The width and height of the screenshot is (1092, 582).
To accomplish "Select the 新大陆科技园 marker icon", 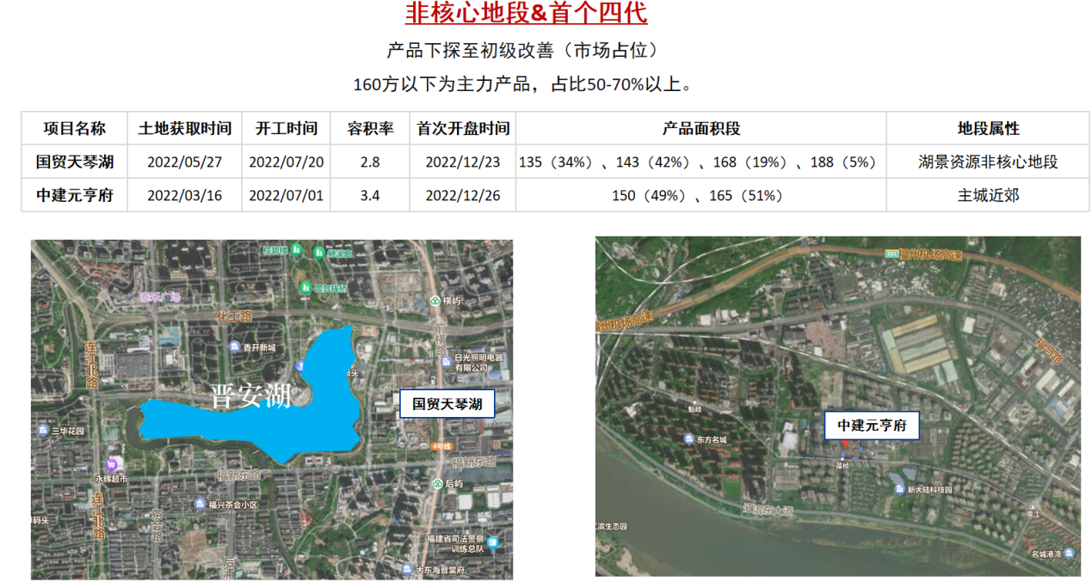I will tap(899, 489).
